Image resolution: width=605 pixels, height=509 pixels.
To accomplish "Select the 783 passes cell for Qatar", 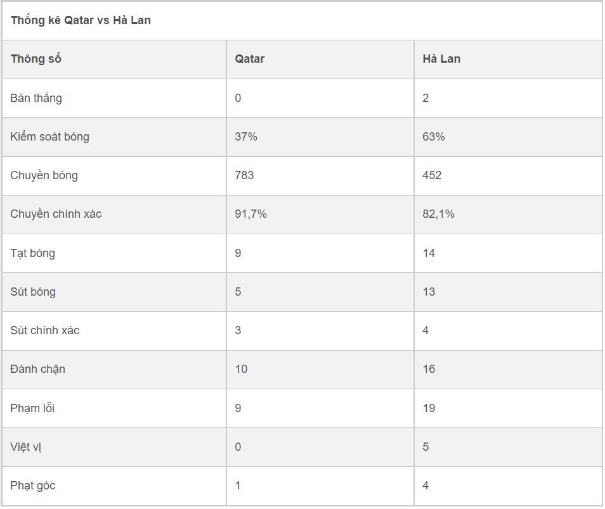I will pos(244,175).
